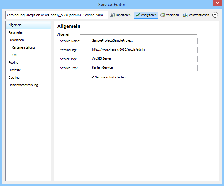The height and width of the screenshot is (186, 224).
Task: Click the Server-Typ field
Action: (144, 59)
